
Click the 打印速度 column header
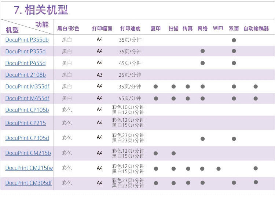click(130, 28)
